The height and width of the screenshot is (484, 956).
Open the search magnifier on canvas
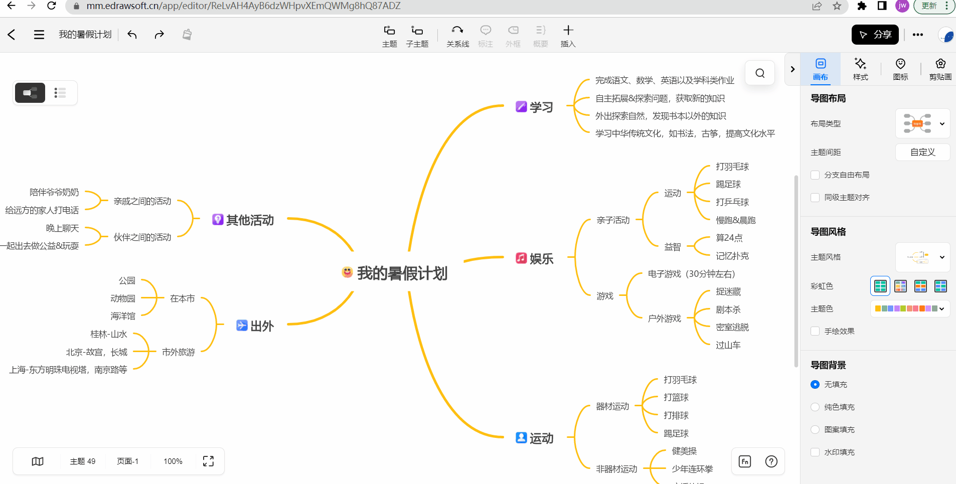tap(760, 73)
